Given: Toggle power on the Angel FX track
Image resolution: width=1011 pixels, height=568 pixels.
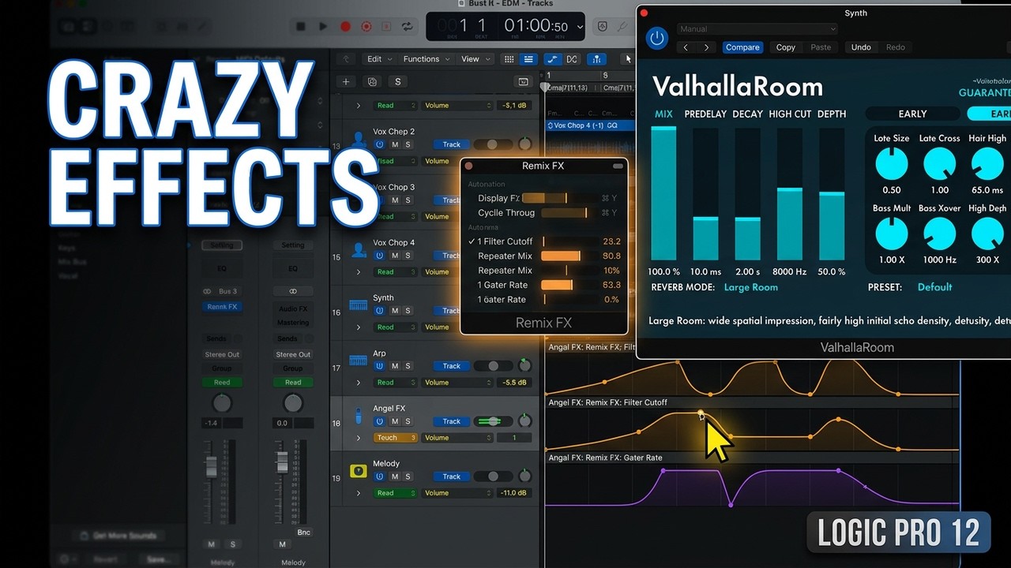Looking at the screenshot, I should pyautogui.click(x=380, y=421).
